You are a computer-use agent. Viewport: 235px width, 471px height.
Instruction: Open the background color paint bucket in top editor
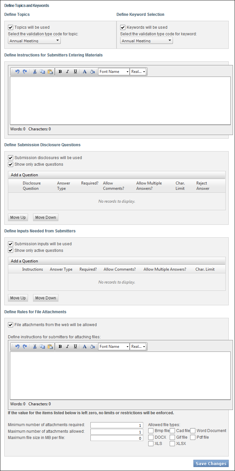92,72
